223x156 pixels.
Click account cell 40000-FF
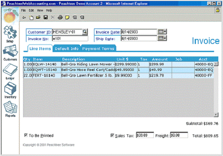tap(204, 75)
